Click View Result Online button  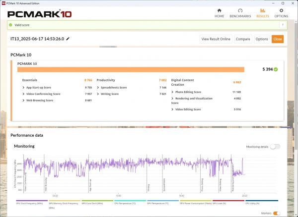point(216,39)
